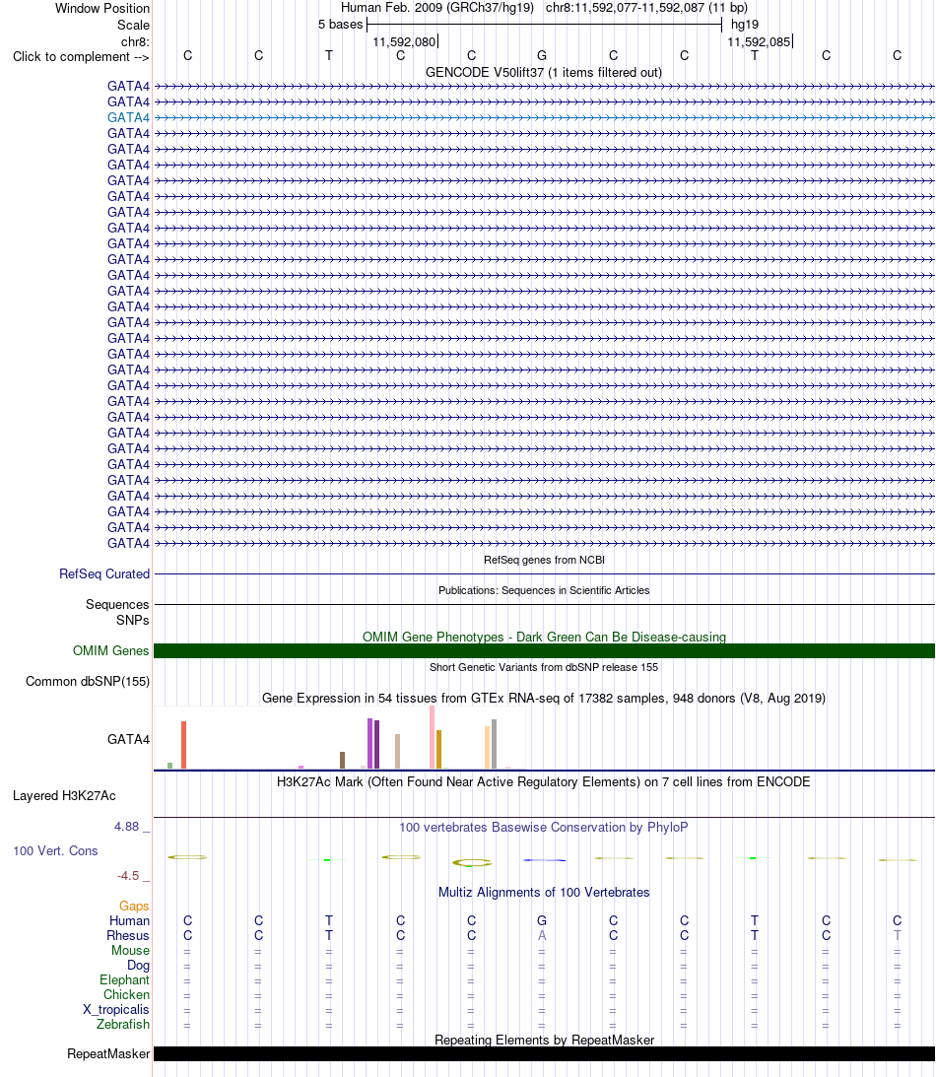936x1077 pixels.
Task: Click the "5 bases" scale bar label
Action: tap(340, 24)
